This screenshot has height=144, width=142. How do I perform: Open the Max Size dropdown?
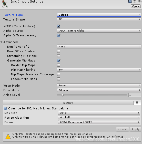pyautogui.click(x=99, y=113)
